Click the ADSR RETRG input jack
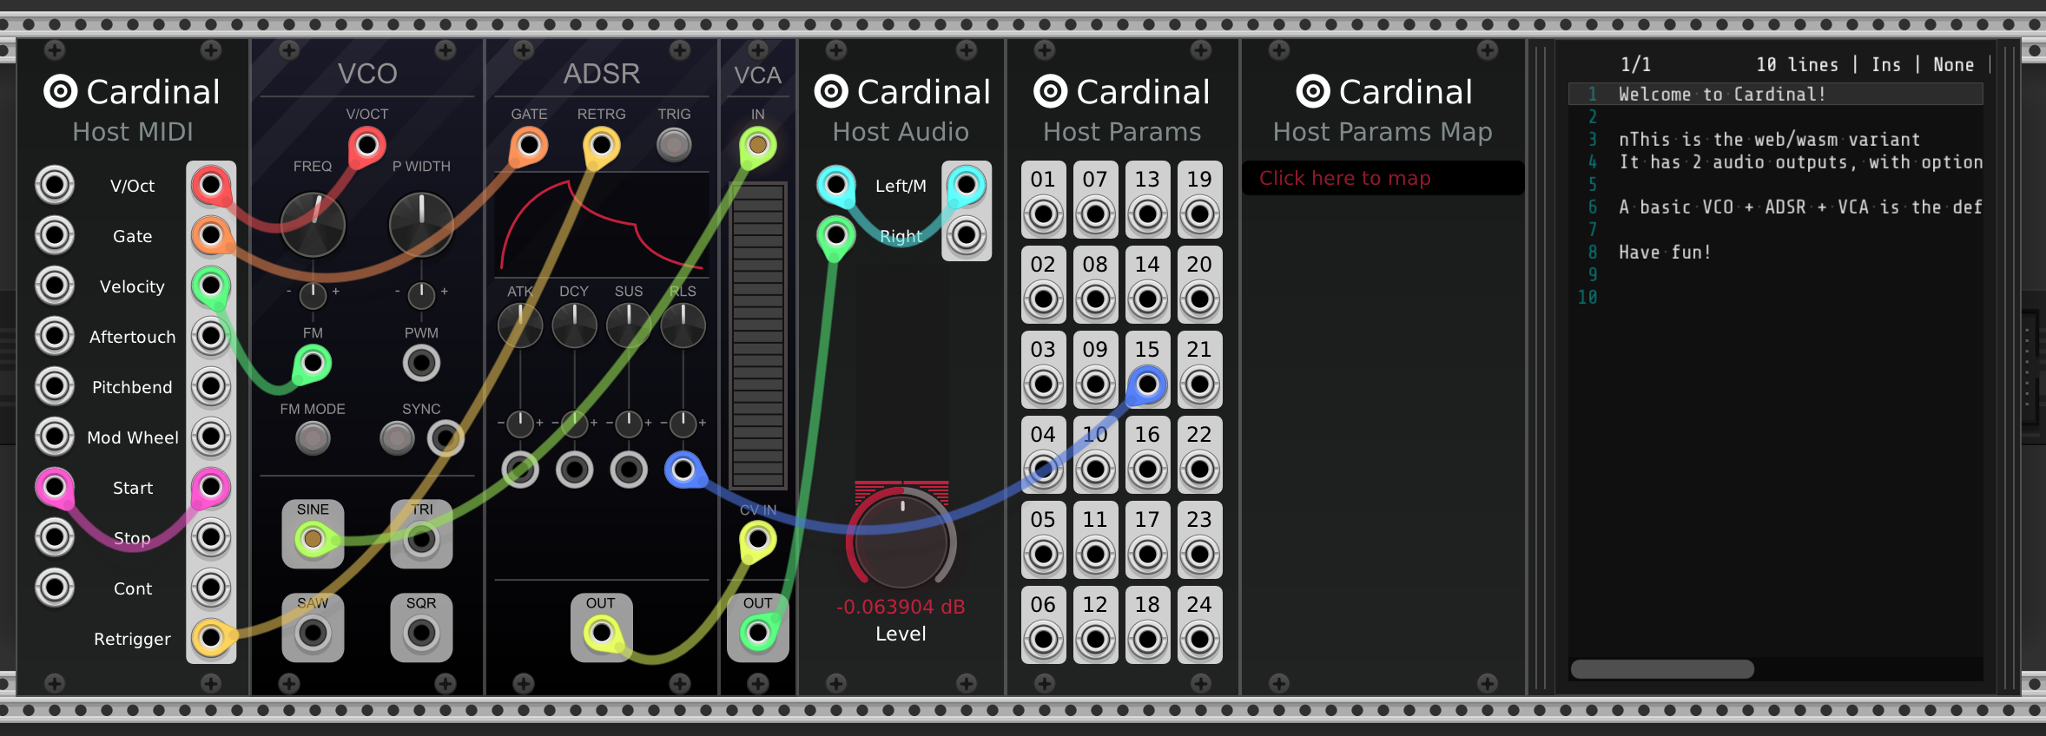The image size is (2046, 736). pyautogui.click(x=601, y=145)
